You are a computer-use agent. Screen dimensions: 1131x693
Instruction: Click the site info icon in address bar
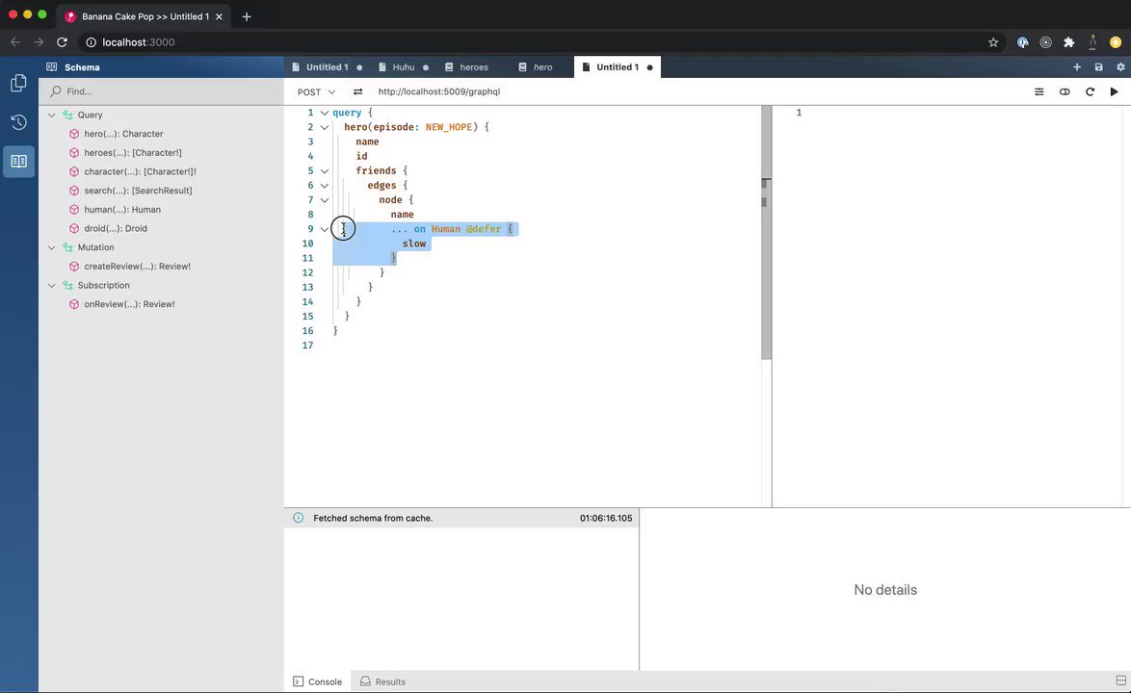coord(91,42)
